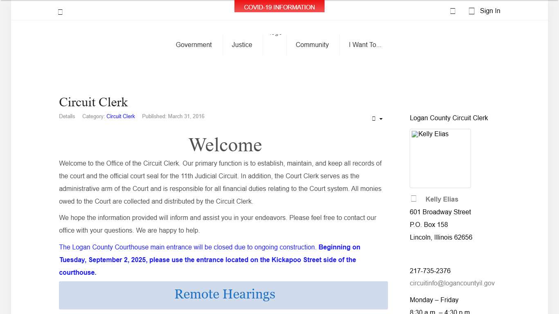Image resolution: width=559 pixels, height=314 pixels.
Task: Click the email/print icon above the article
Action: (374, 119)
